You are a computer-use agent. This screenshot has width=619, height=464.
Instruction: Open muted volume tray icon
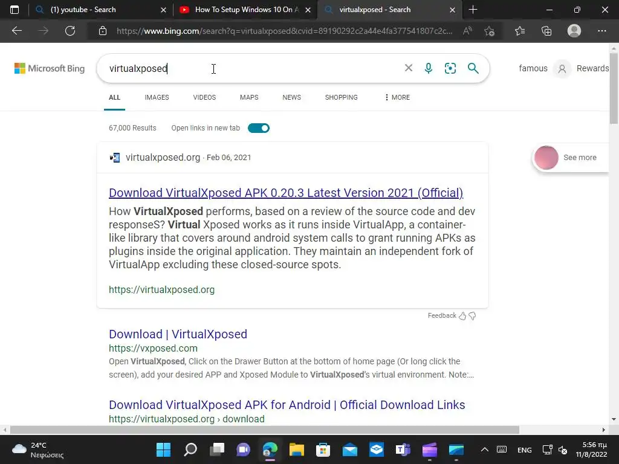[563, 449]
